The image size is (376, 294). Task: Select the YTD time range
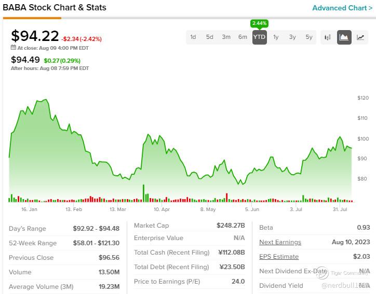(260, 37)
